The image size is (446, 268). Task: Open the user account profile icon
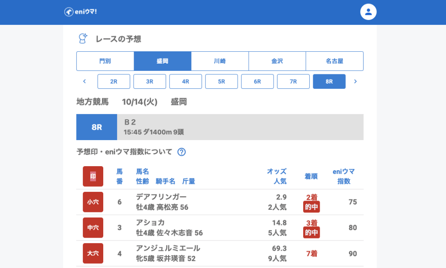point(368,12)
